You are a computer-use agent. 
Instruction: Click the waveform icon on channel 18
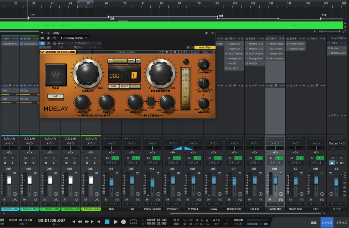15,200
